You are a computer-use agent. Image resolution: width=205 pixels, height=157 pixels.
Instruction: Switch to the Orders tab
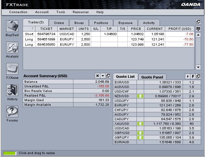point(59,23)
